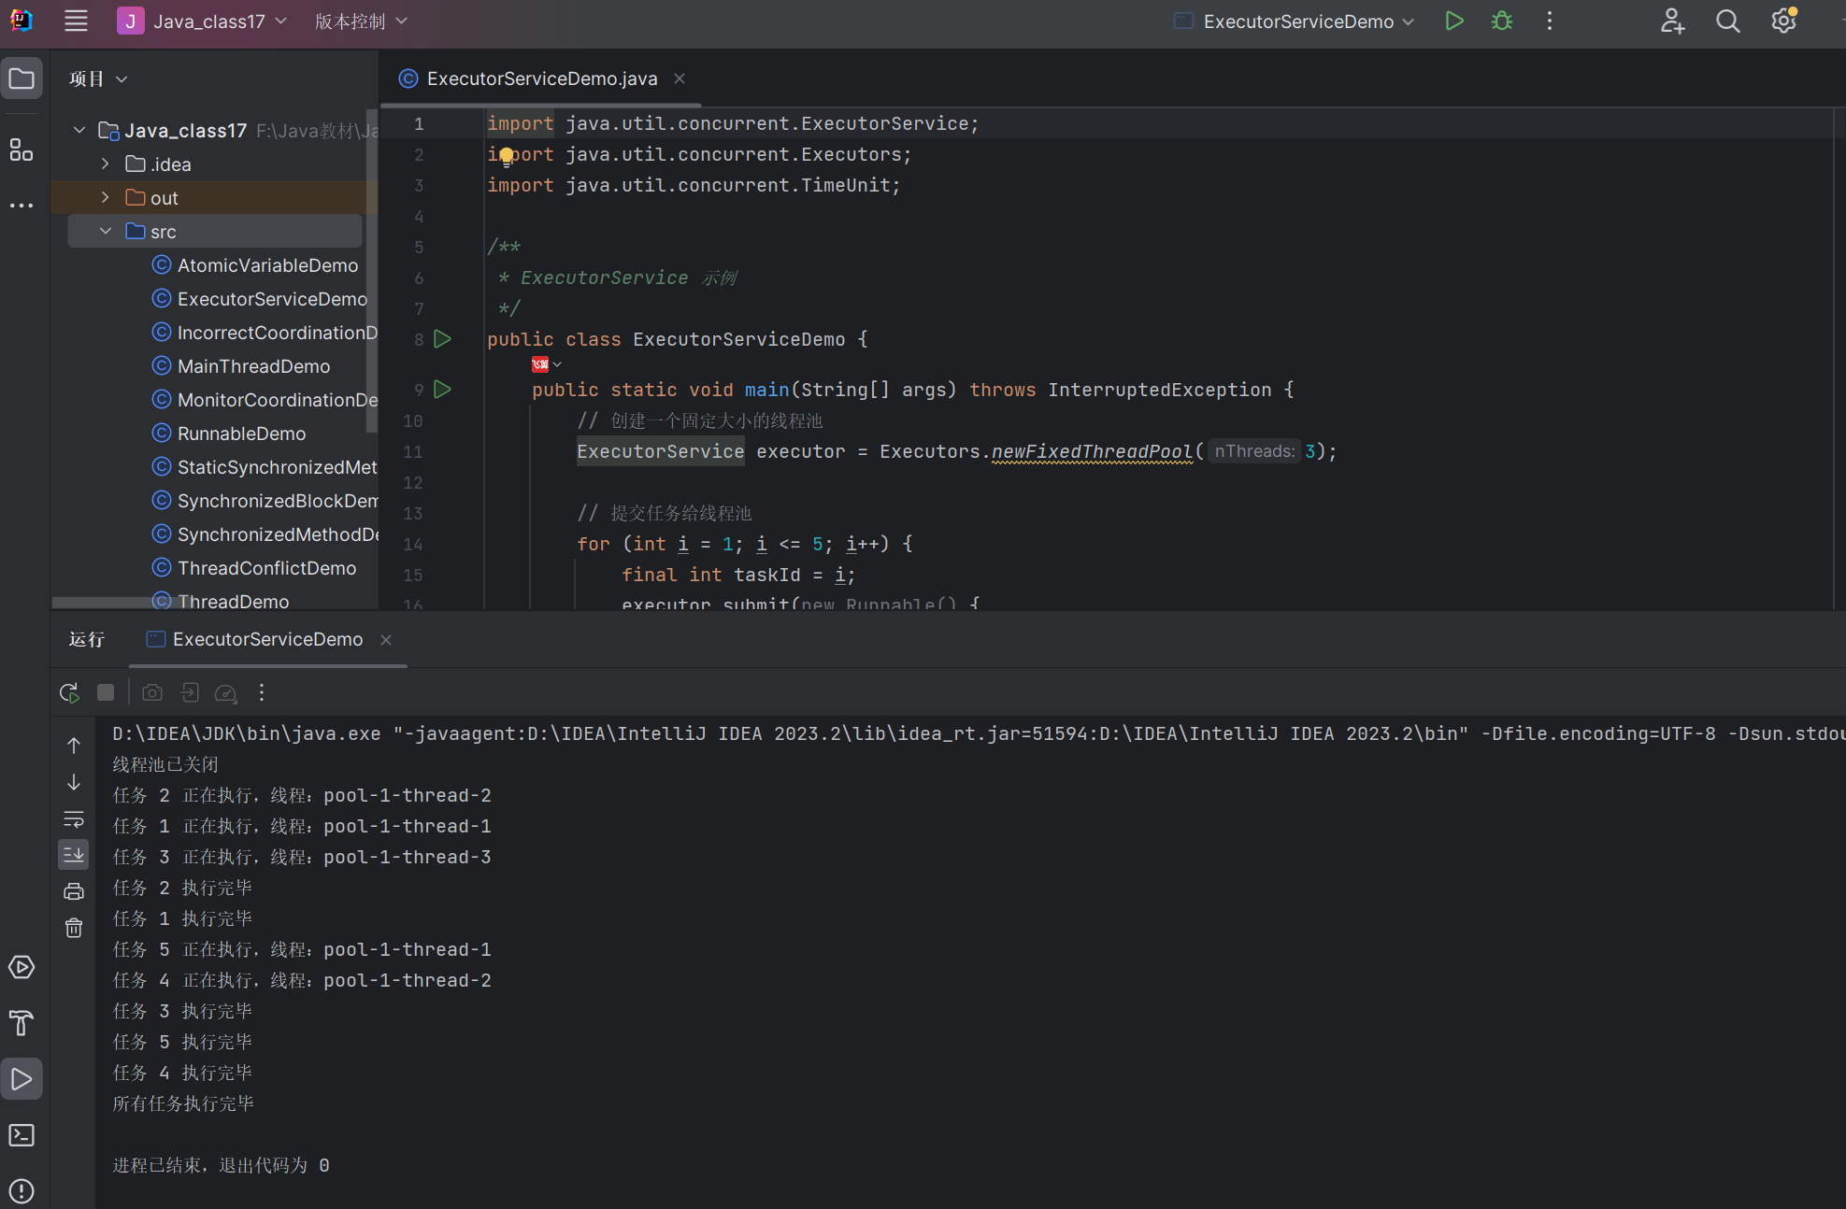Image resolution: width=1846 pixels, height=1209 pixels.
Task: Open MainThreadDemo class in project tree
Action: tap(253, 366)
